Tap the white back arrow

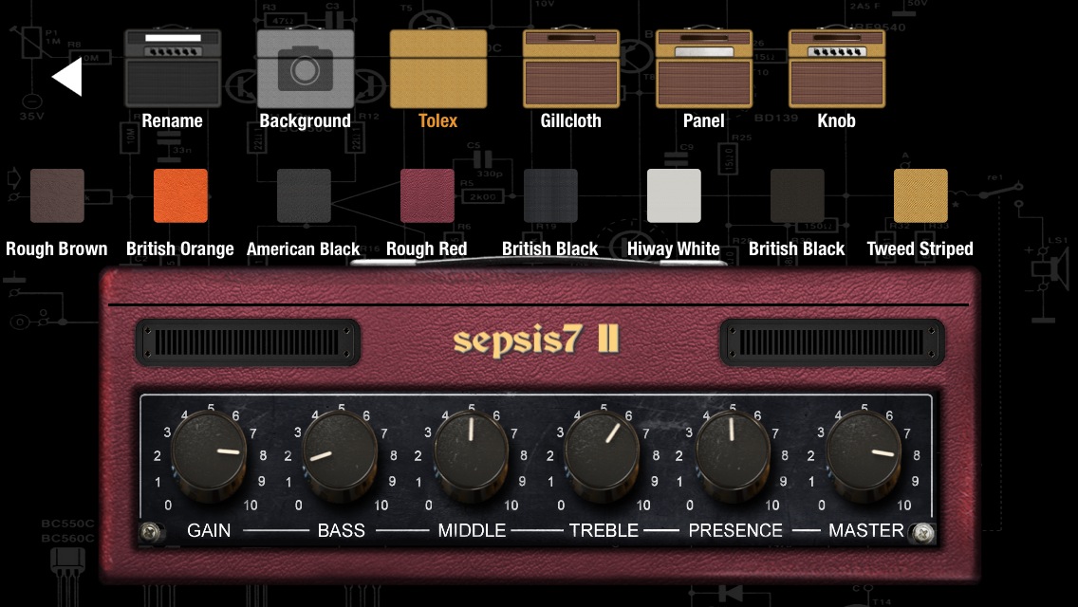67,77
